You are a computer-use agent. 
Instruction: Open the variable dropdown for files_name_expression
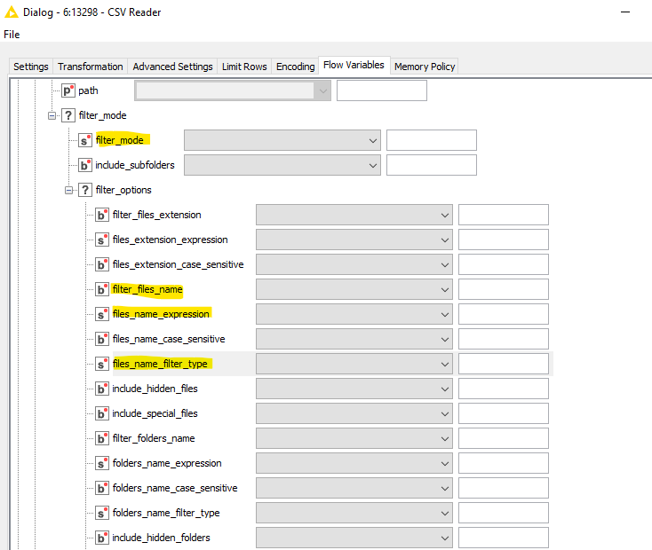[354, 314]
